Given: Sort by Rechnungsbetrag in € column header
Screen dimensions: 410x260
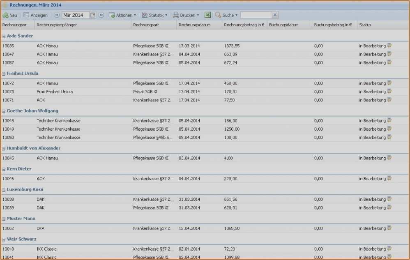Looking at the screenshot, I should click(x=244, y=25).
